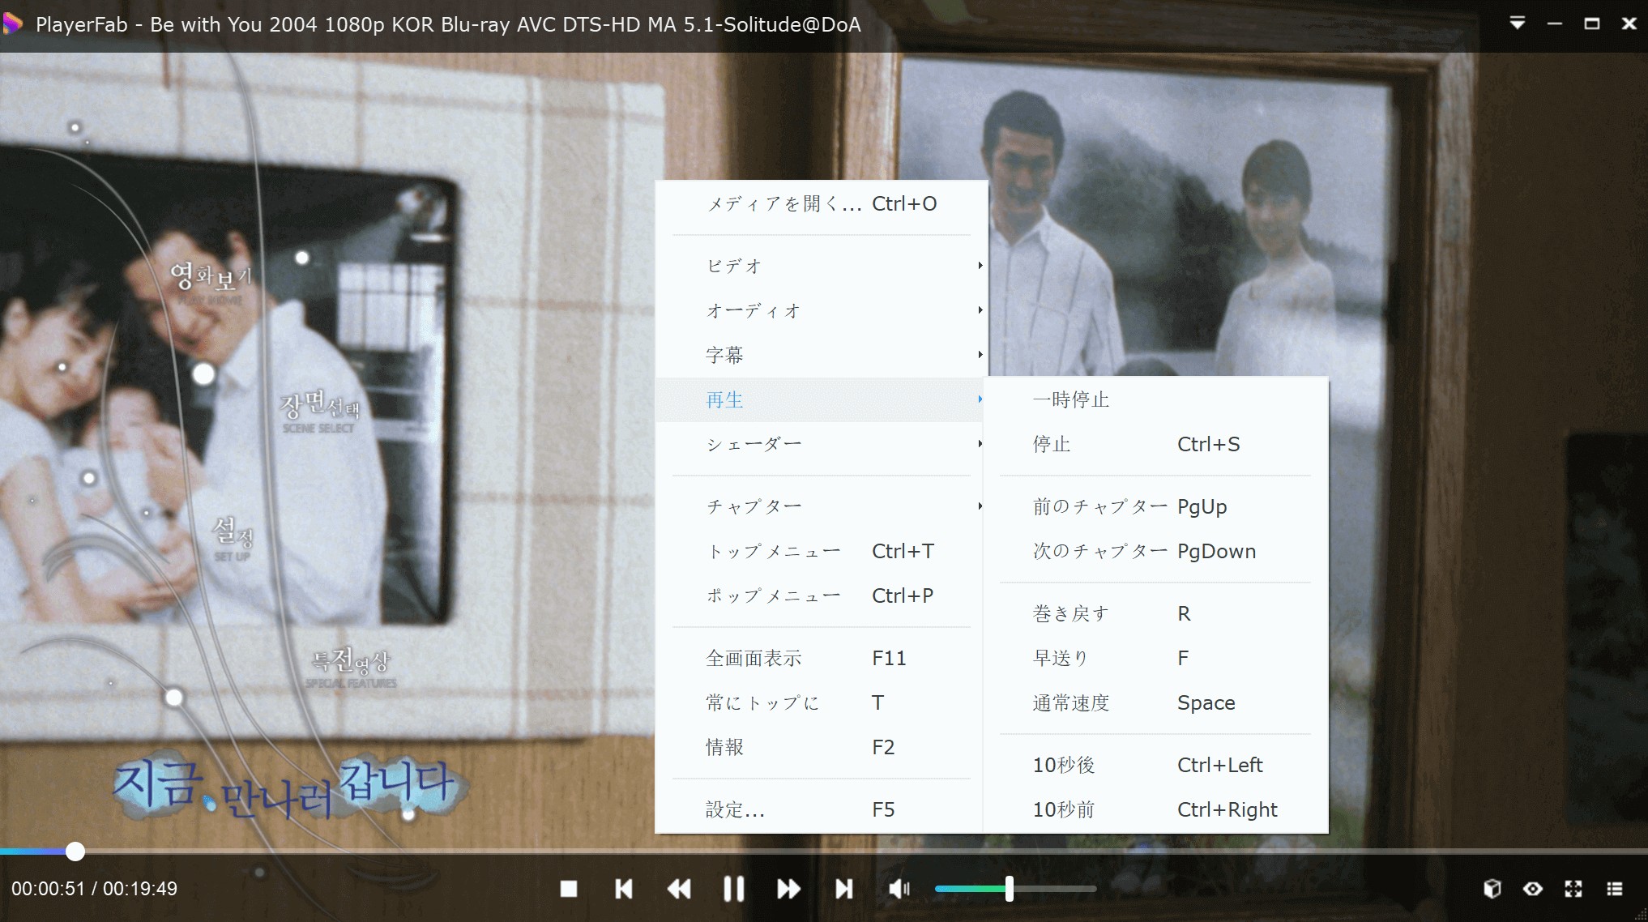The image size is (1648, 922).
Task: Click the stop playback icon
Action: point(569,889)
